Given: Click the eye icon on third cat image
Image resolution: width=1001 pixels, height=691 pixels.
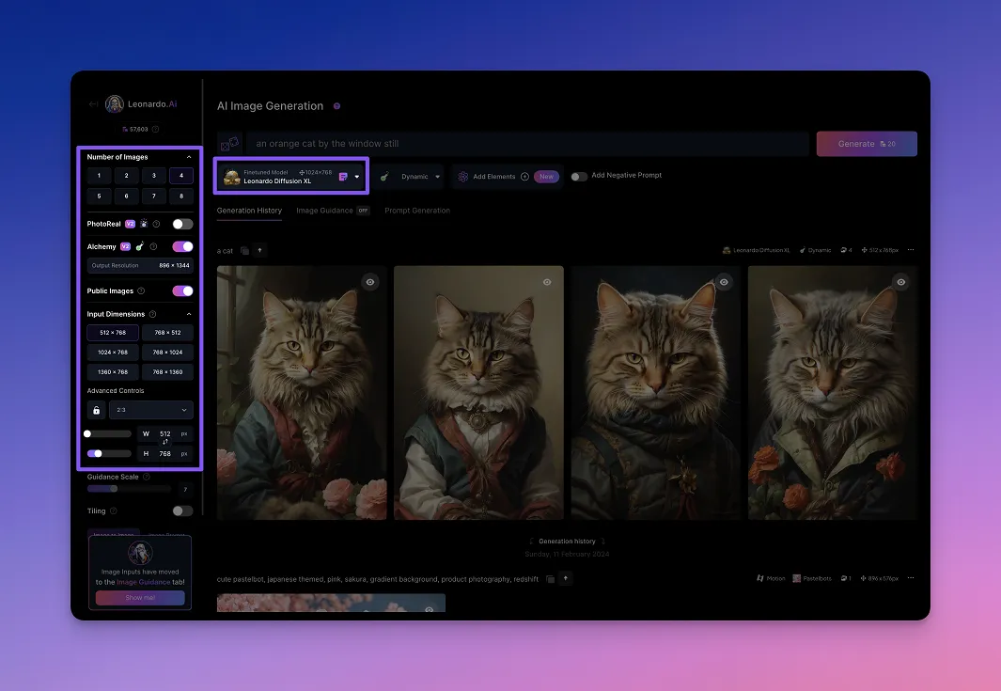Looking at the screenshot, I should tap(724, 282).
